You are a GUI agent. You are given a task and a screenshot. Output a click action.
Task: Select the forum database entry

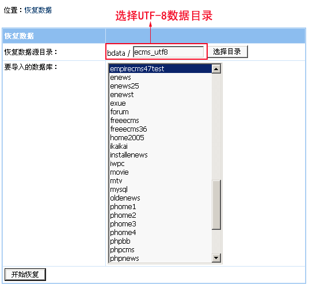[161, 112]
